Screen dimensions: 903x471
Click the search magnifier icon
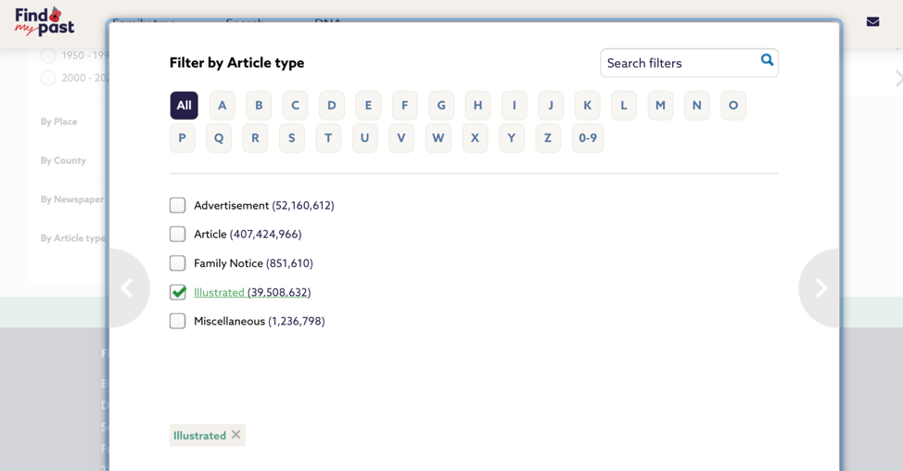(767, 60)
